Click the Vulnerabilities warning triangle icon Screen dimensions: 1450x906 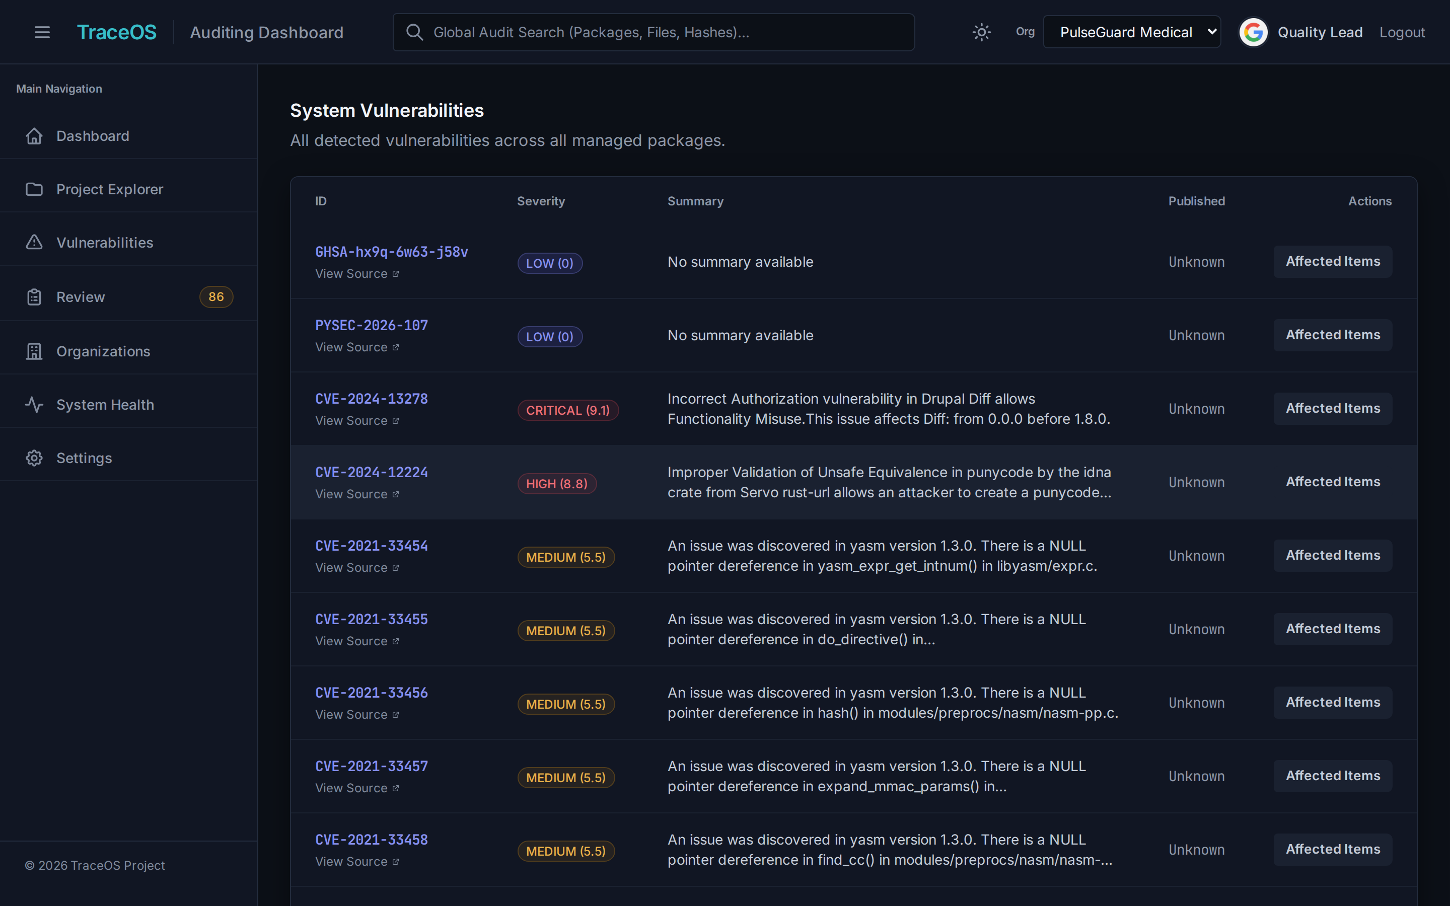pyautogui.click(x=34, y=243)
